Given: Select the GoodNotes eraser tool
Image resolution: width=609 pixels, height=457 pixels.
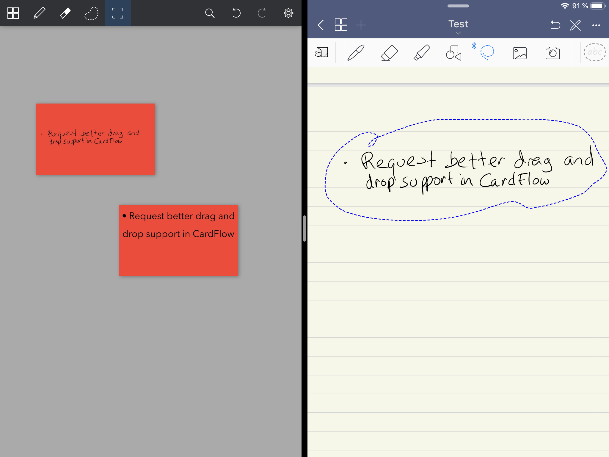Looking at the screenshot, I should [389, 53].
